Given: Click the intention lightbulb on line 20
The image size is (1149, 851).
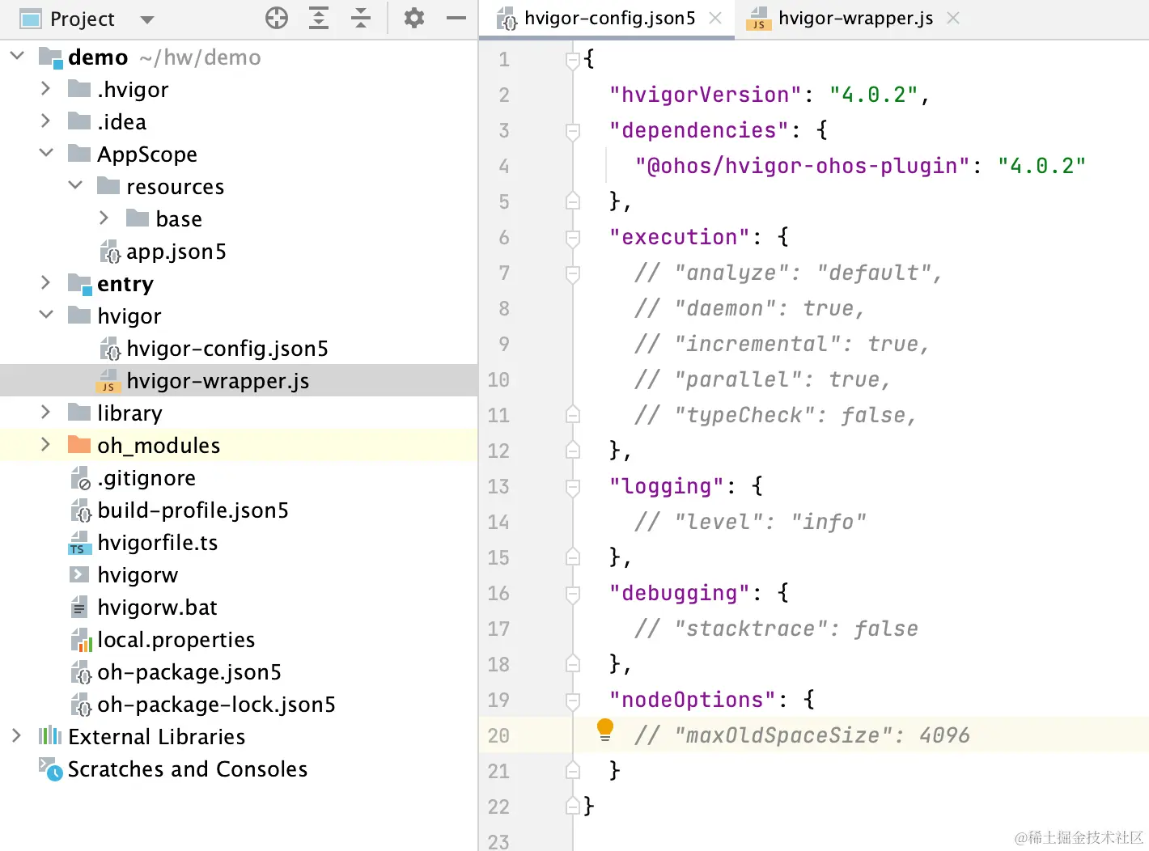Looking at the screenshot, I should [x=605, y=730].
